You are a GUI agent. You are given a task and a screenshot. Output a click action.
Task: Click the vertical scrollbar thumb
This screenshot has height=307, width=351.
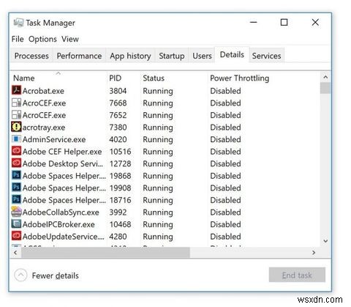click(x=325, y=88)
